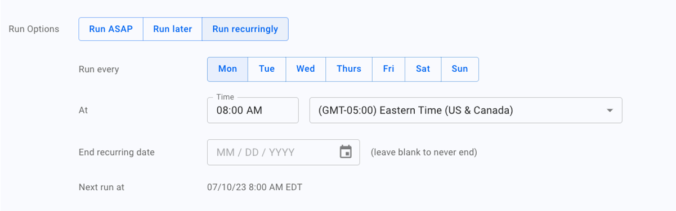Enable Wed as a recurring day

click(x=306, y=69)
